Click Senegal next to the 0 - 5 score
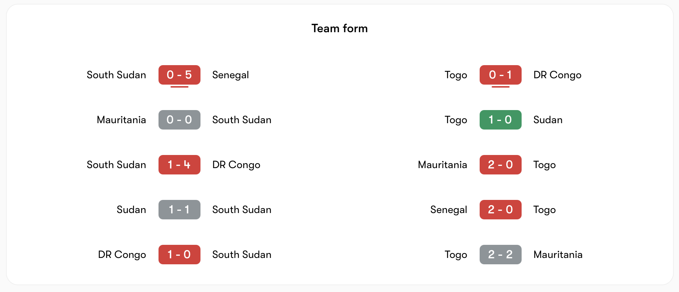 (x=230, y=75)
